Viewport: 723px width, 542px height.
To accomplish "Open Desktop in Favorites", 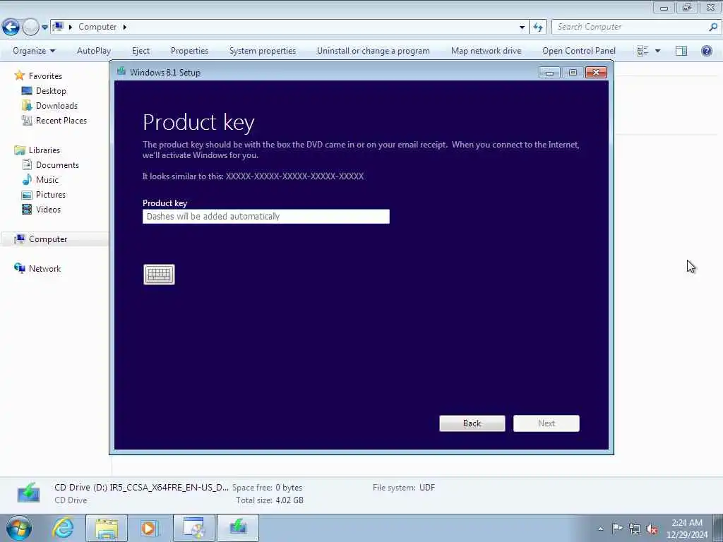I will [x=51, y=91].
